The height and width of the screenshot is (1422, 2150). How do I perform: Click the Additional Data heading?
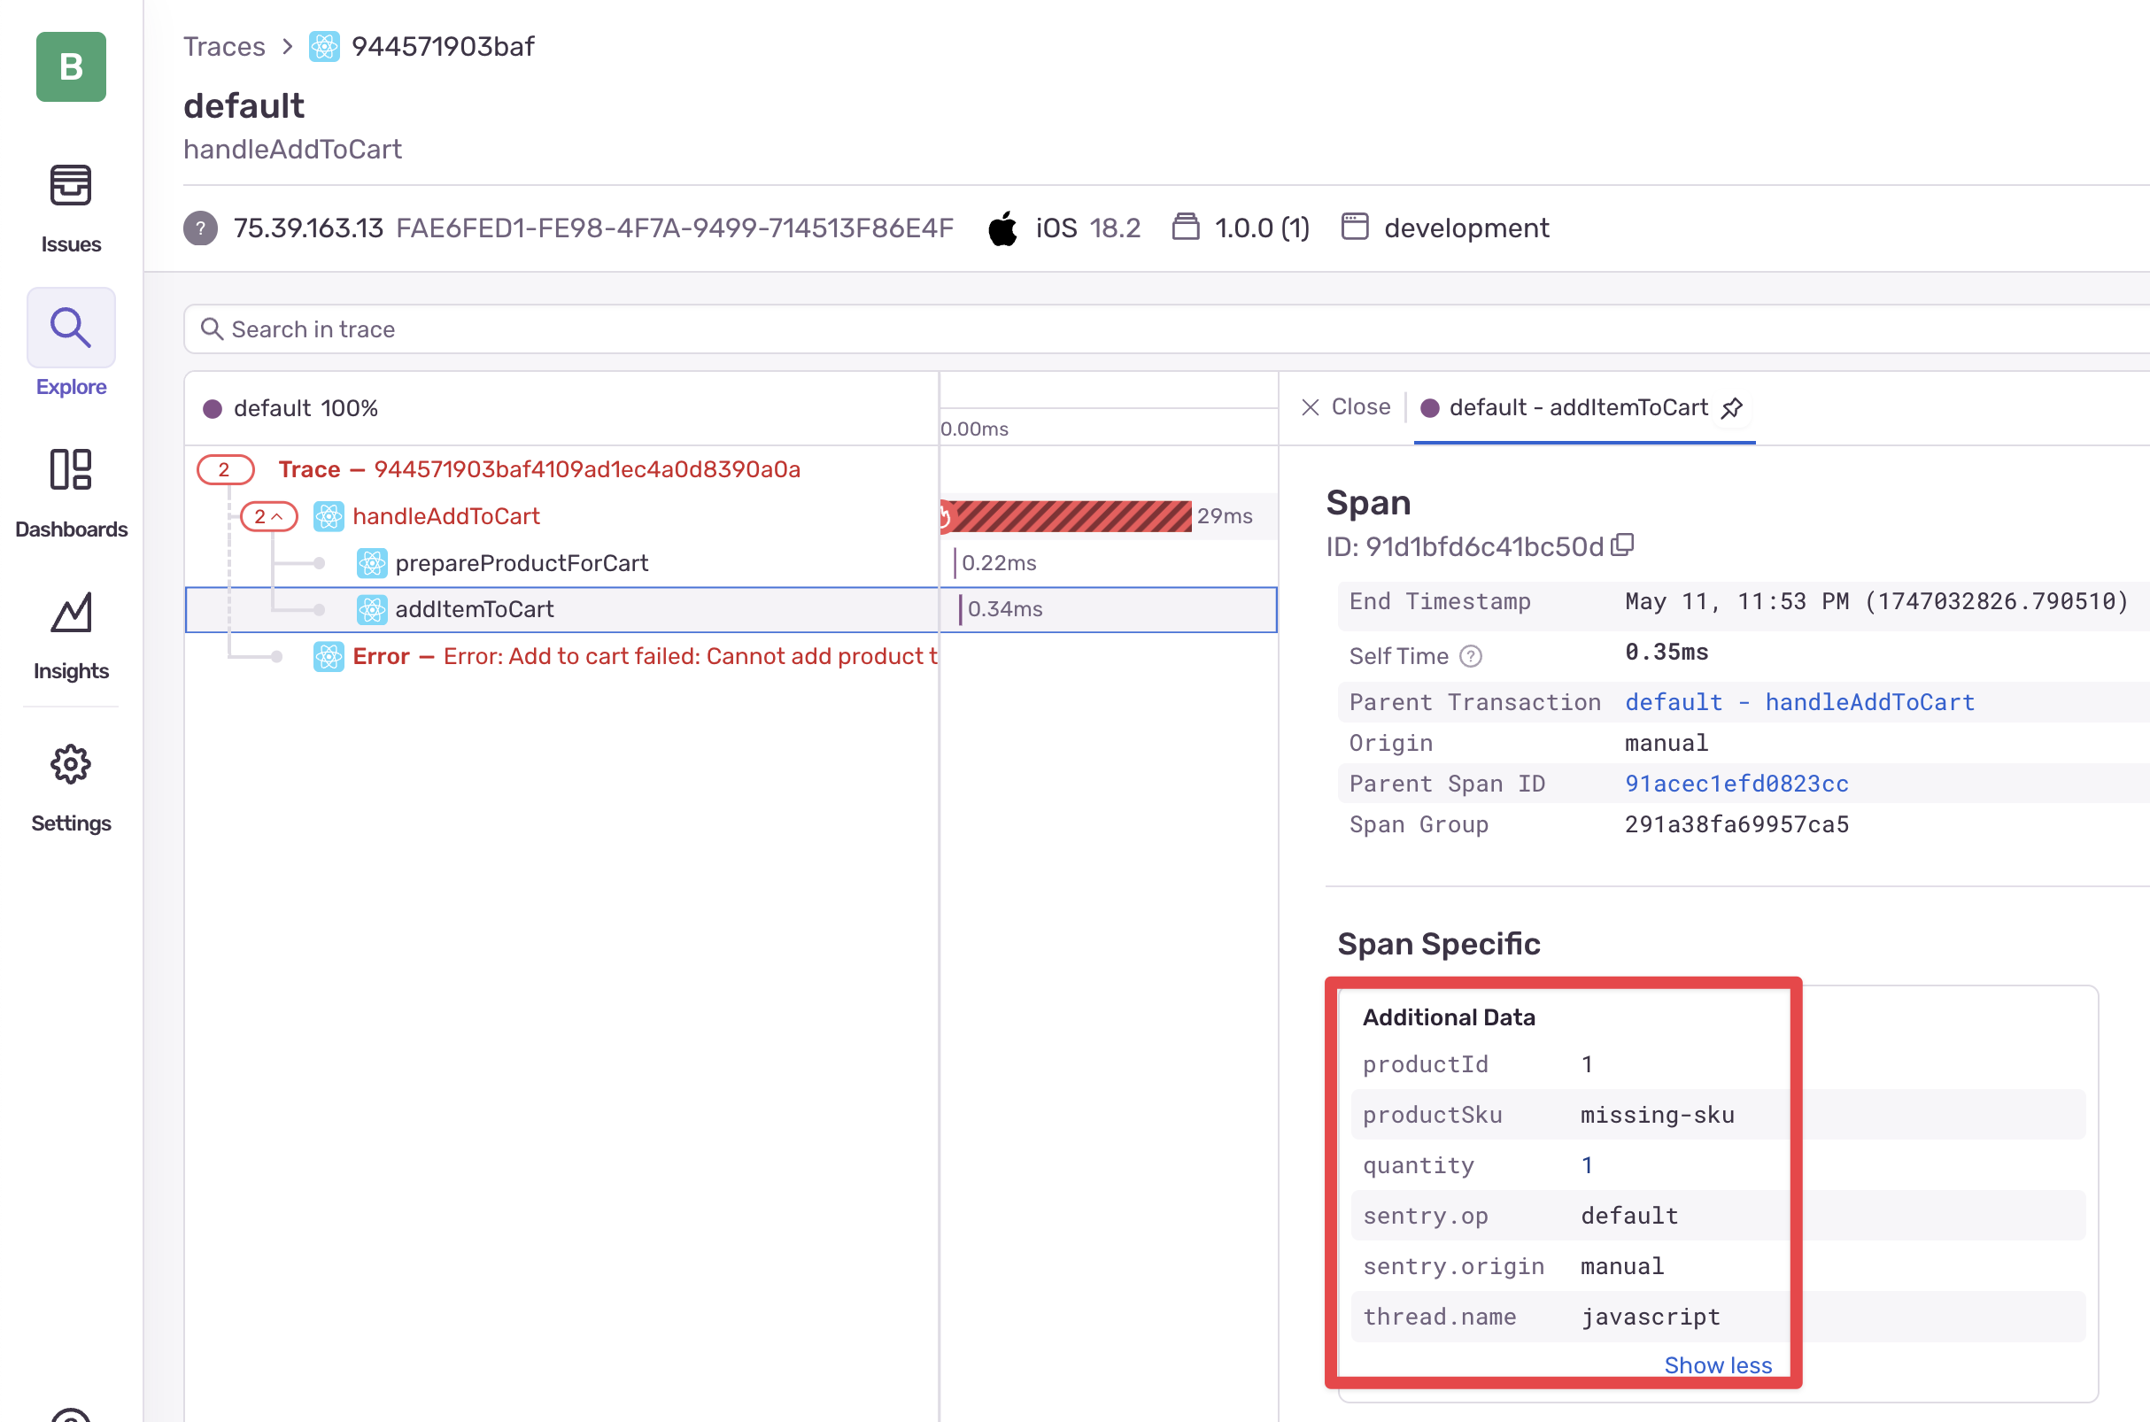tap(1449, 1017)
